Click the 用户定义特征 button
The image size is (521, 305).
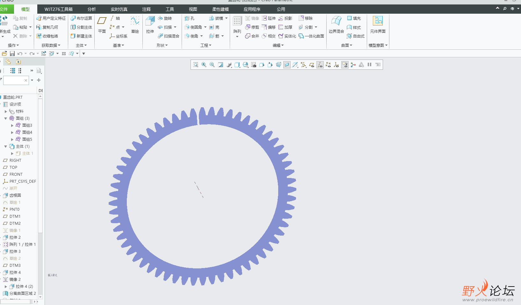pos(51,18)
